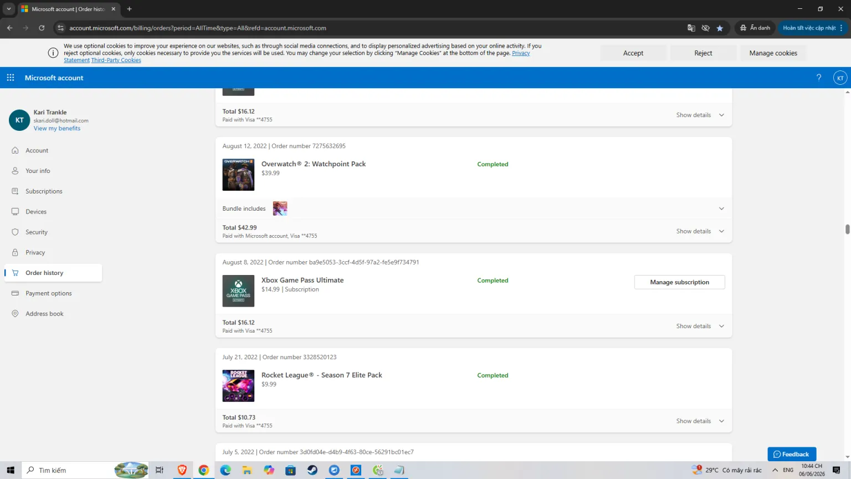
Task: Reject optional cookies
Action: (x=703, y=53)
